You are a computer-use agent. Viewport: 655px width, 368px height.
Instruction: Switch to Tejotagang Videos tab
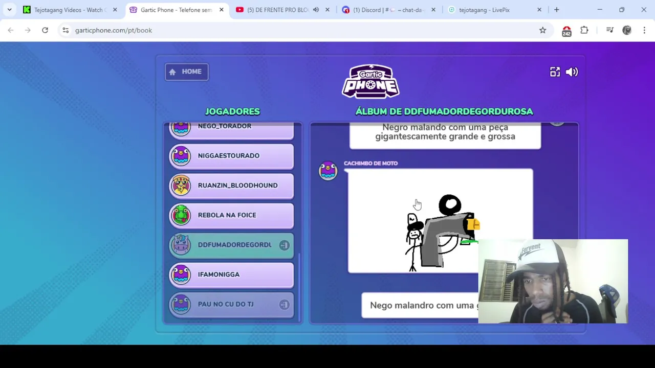[x=69, y=10]
